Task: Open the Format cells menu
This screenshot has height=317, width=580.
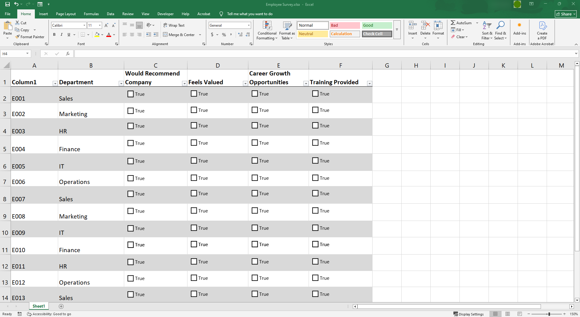Action: 438,30
